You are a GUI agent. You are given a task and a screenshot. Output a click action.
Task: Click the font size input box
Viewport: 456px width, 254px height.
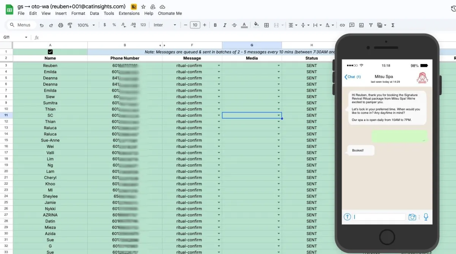pyautogui.click(x=195, y=25)
